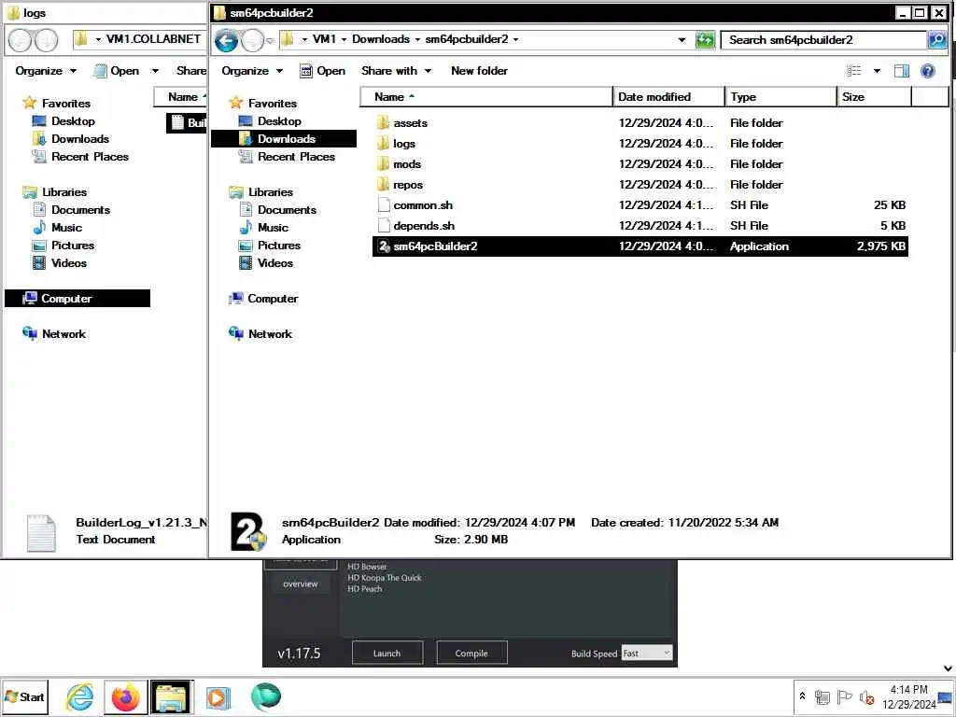The image size is (956, 717).
Task: Select Downloads in sm64pcbuilder2 sidebar
Action: (x=283, y=139)
